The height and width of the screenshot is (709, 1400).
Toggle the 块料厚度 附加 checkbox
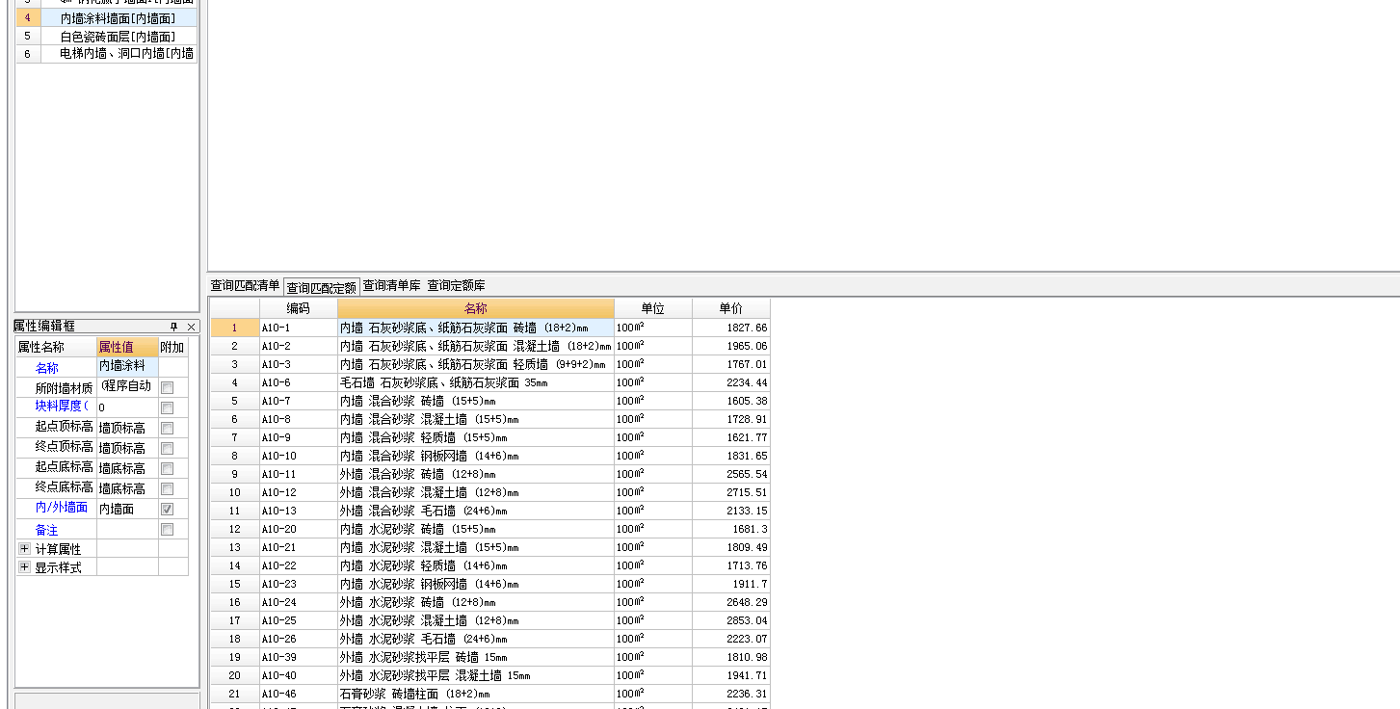[x=168, y=407]
